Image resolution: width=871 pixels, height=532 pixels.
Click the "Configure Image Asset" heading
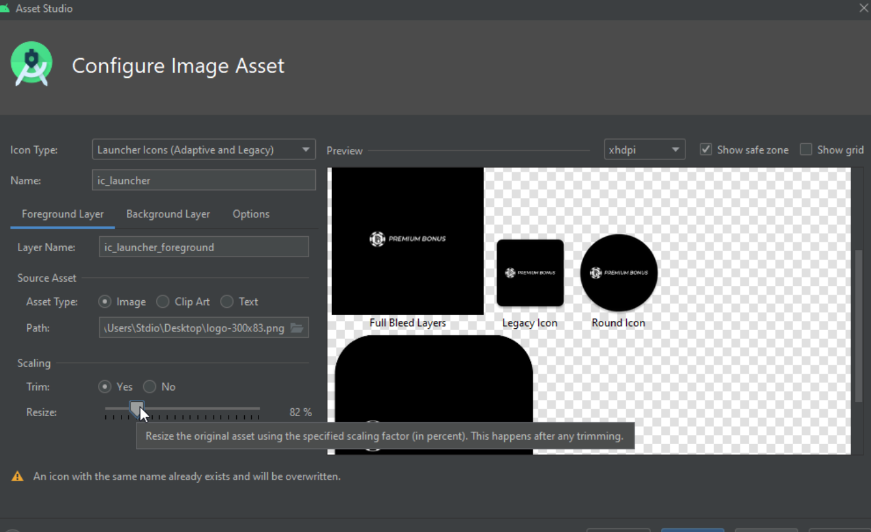click(x=178, y=65)
